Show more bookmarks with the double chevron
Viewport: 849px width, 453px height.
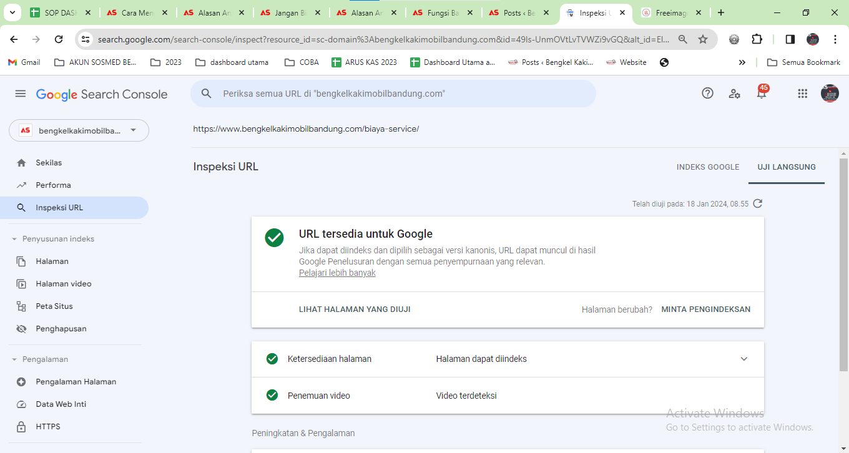(742, 62)
